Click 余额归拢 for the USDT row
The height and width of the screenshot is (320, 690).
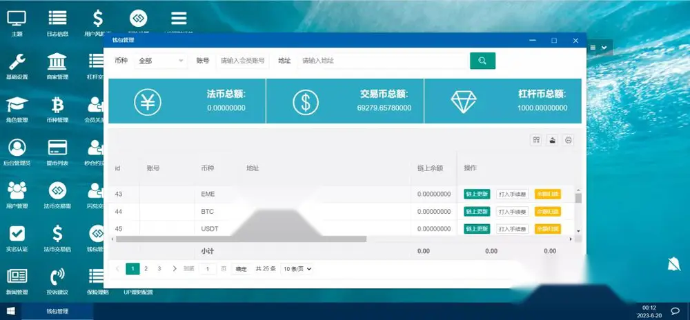[x=547, y=229]
